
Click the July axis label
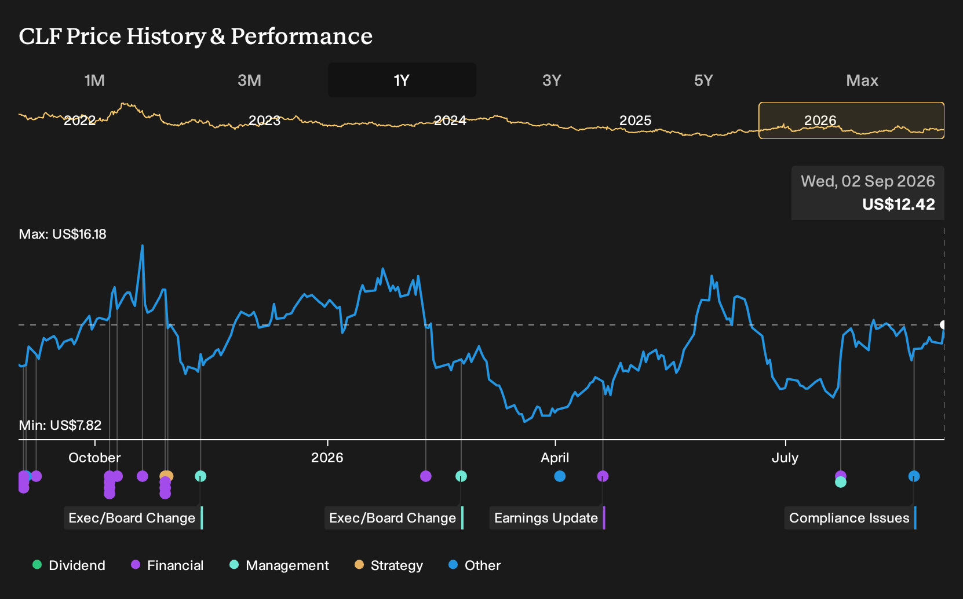(x=785, y=458)
